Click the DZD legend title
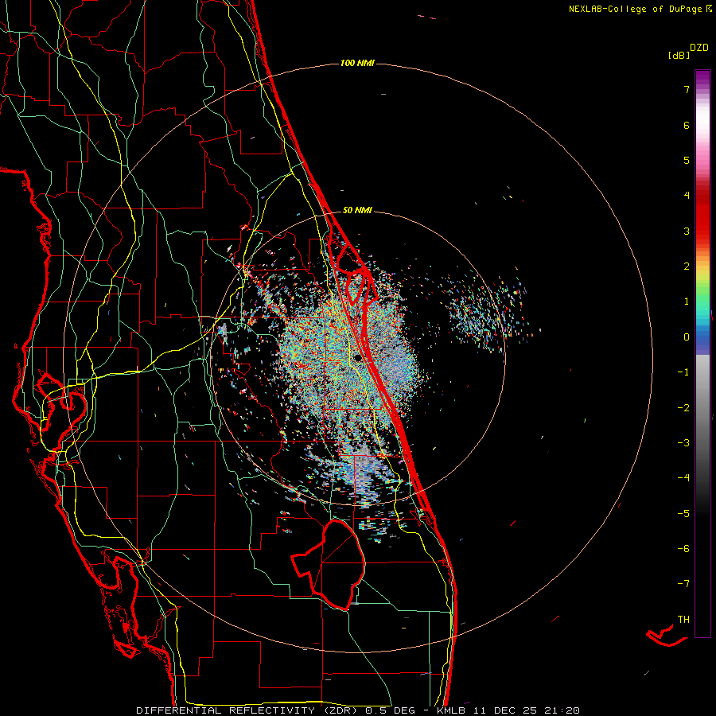 tap(699, 48)
